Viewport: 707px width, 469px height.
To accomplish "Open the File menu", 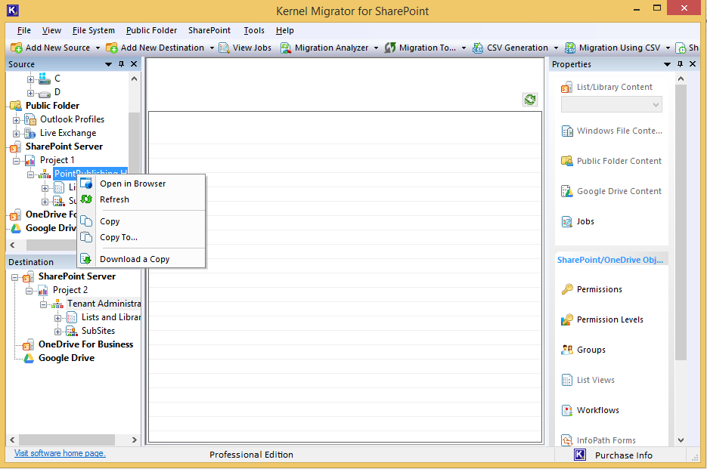I will [24, 30].
